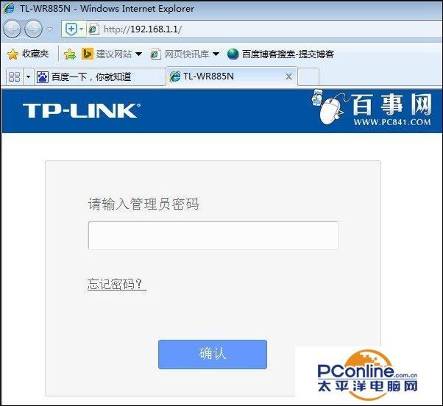Switch to the 百度一下，你就知道 tab
Viewport: 443px width, 406px height.
pyautogui.click(x=100, y=76)
